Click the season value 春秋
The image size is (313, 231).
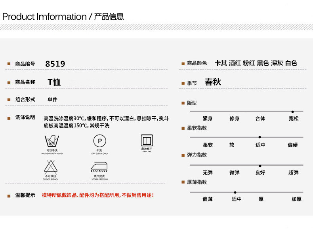coord(213,82)
